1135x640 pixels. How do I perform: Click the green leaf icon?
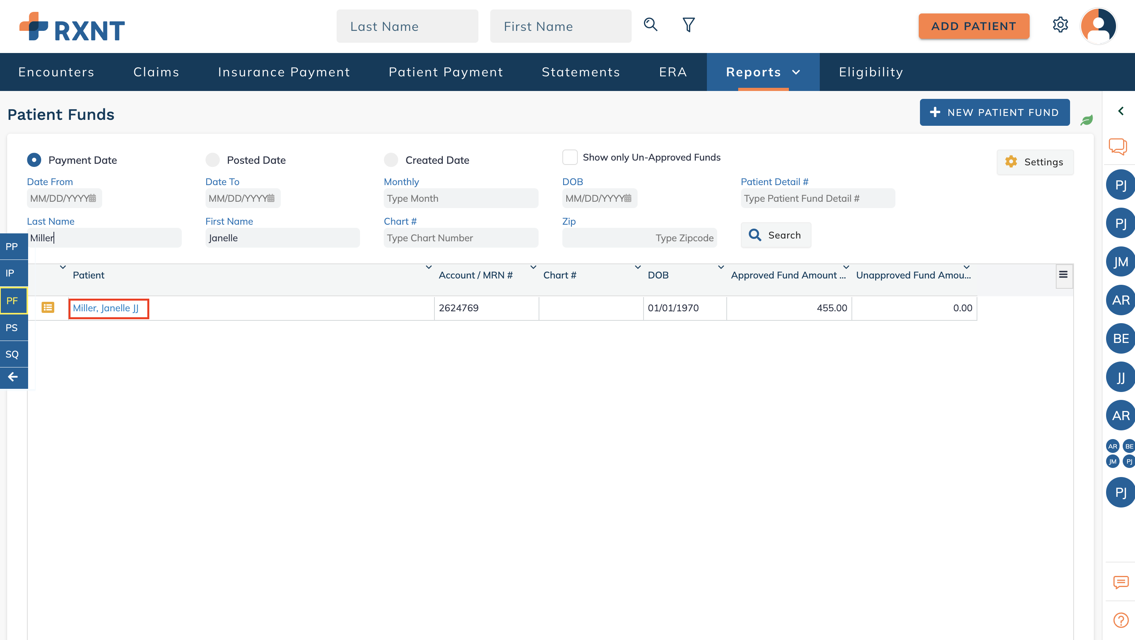coord(1087,120)
